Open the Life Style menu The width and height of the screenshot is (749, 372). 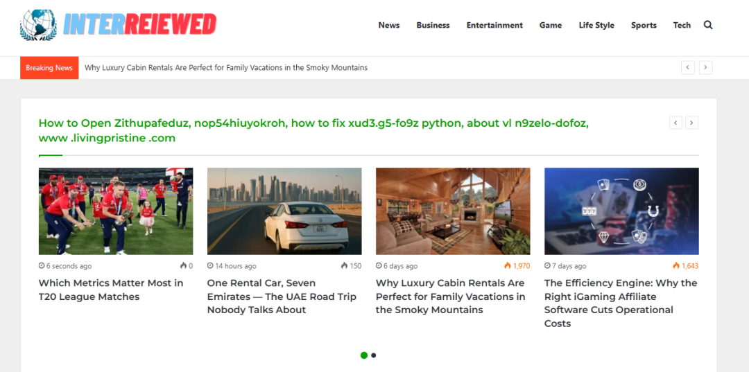(596, 25)
